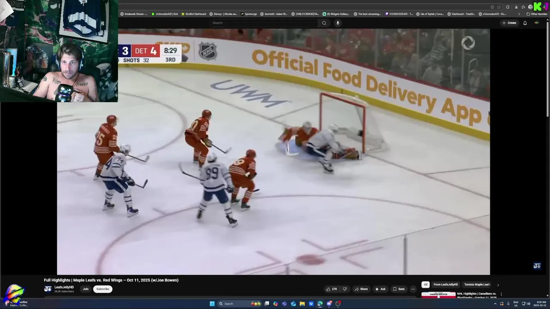The width and height of the screenshot is (550, 309).
Task: Click the hockey video to pause
Action: [x=273, y=151]
